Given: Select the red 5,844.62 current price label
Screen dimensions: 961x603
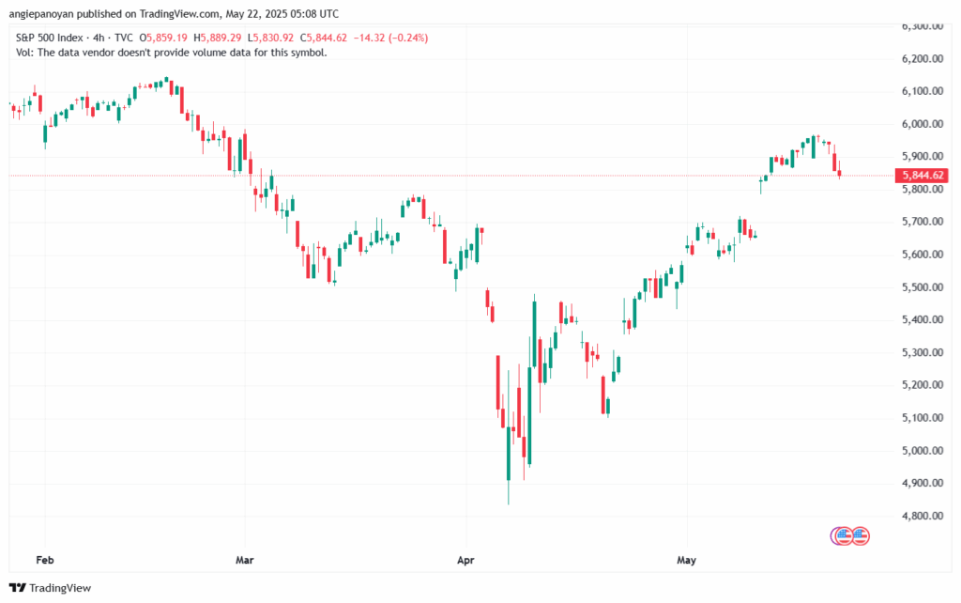Looking at the screenshot, I should coord(922,176).
